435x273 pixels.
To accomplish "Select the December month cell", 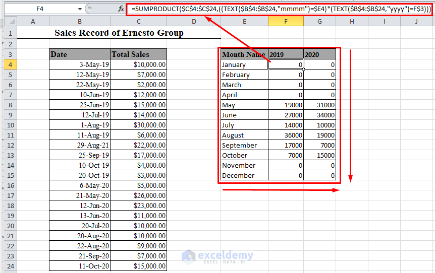I will pyautogui.click(x=244, y=176).
